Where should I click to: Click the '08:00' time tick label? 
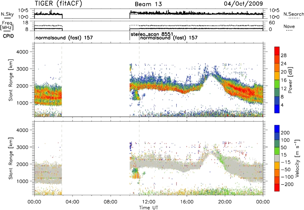pyautogui.click(x=111, y=202)
